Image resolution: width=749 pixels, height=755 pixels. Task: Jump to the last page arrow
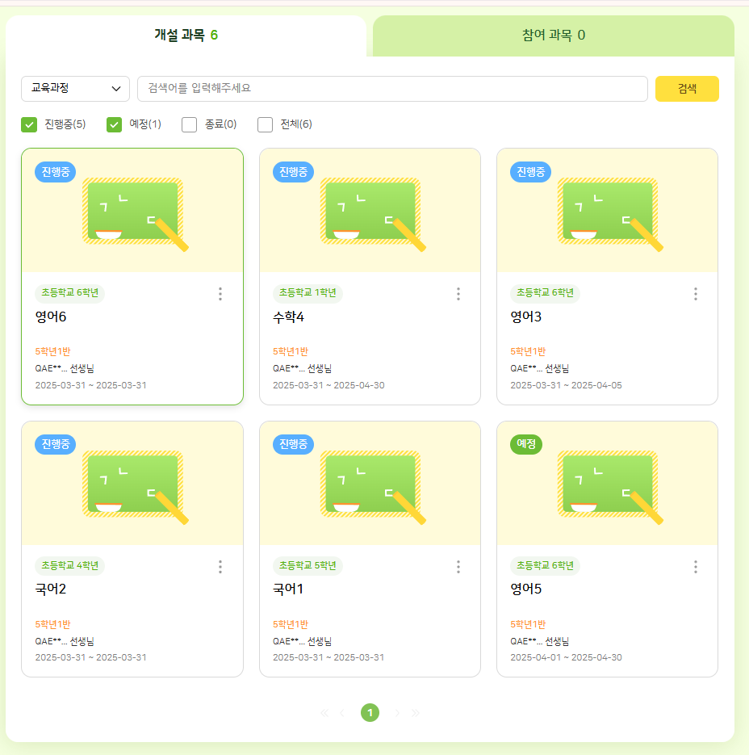point(416,713)
